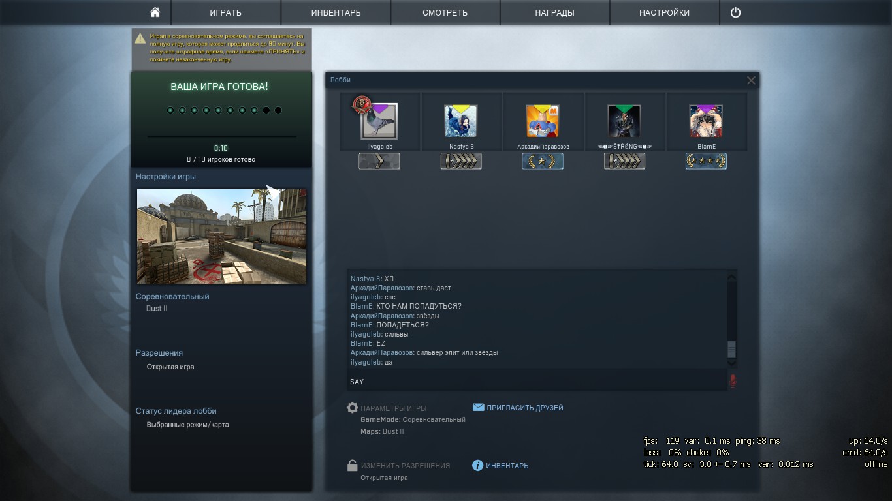Click the rank badge under ŠŤŔØŊĢ

coord(624,161)
